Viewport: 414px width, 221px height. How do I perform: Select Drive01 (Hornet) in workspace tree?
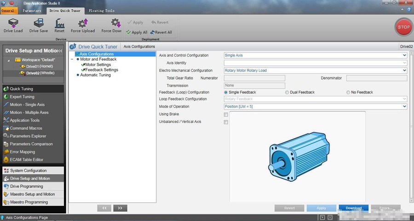click(x=39, y=66)
